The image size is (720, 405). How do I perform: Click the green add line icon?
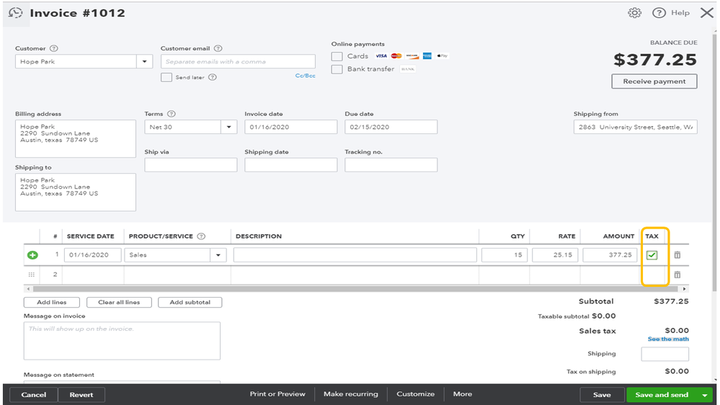32,255
